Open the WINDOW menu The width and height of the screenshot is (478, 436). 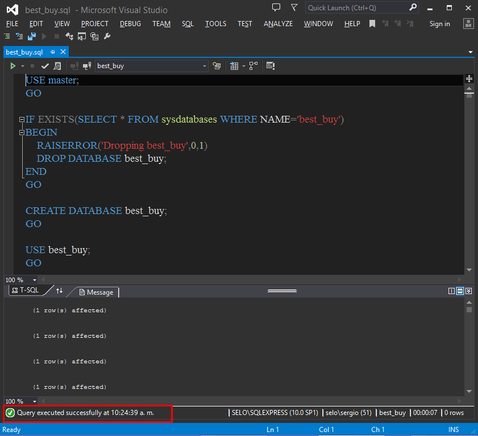pyautogui.click(x=318, y=24)
